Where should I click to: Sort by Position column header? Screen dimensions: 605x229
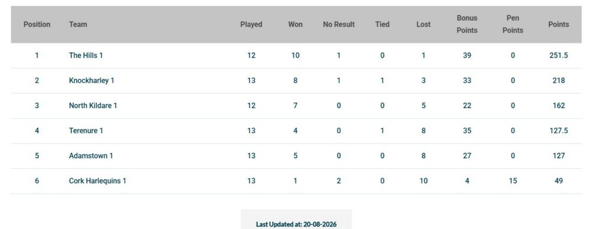tap(37, 24)
